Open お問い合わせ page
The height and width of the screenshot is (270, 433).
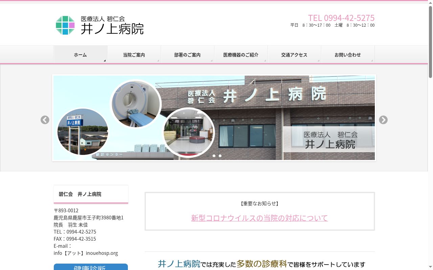[x=348, y=55]
